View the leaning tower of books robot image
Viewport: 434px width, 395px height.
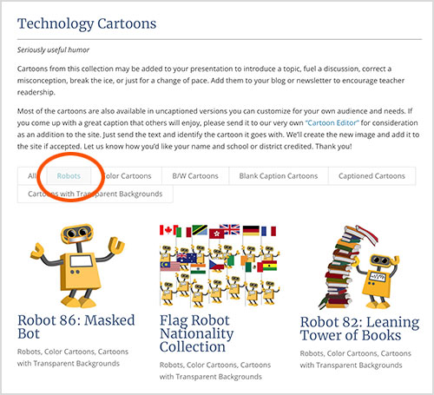click(359, 267)
